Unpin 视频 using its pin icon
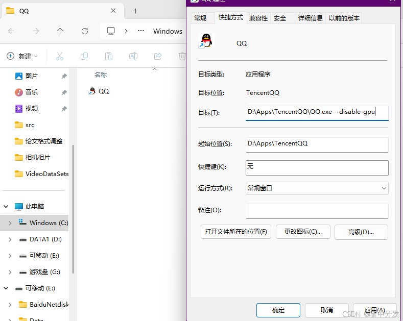 [x=64, y=109]
